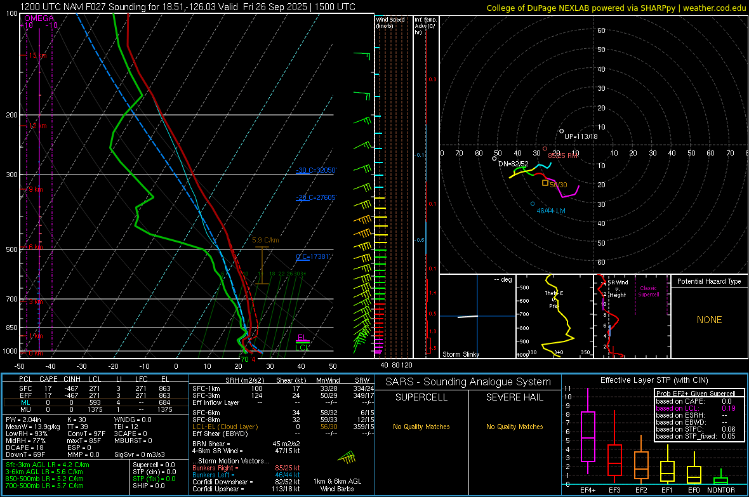
Task: Click the -30 C=32050' height label
Action: (316, 170)
